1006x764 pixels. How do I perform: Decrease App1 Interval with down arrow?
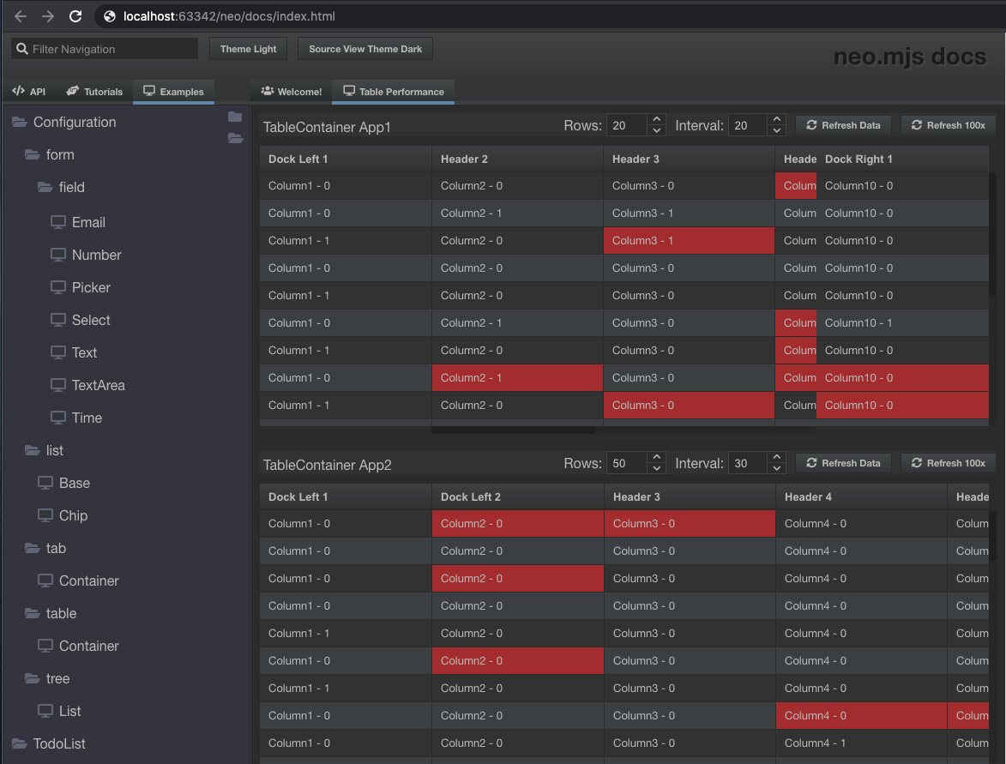point(777,131)
